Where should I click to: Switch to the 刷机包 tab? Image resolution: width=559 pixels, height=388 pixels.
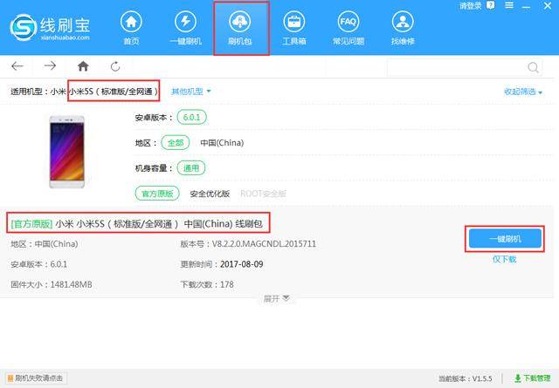point(241,28)
